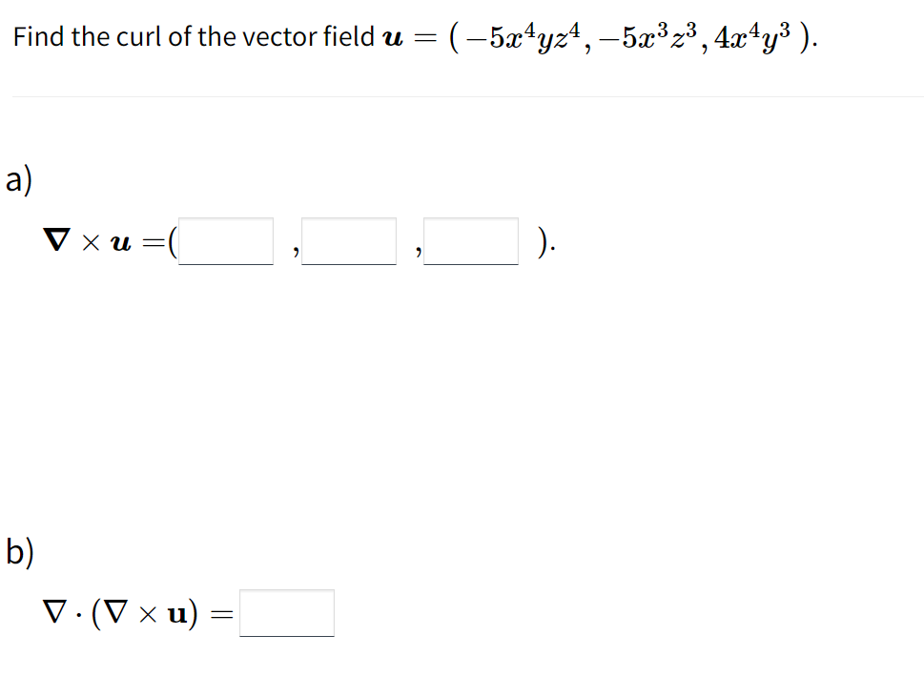
Task: Click the divergence answer input box
Action: point(288,612)
